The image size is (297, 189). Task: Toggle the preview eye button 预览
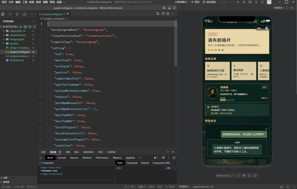[195, 2]
